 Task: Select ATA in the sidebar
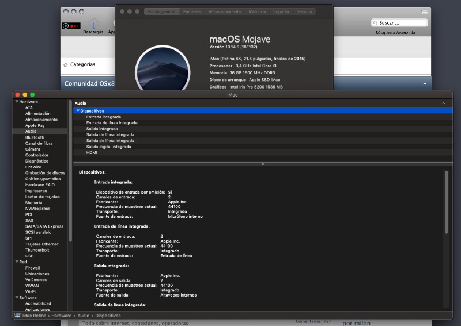(x=29, y=107)
